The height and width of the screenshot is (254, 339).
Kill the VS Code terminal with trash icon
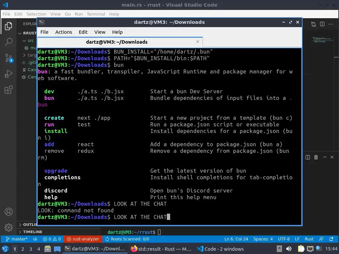(x=316, y=157)
